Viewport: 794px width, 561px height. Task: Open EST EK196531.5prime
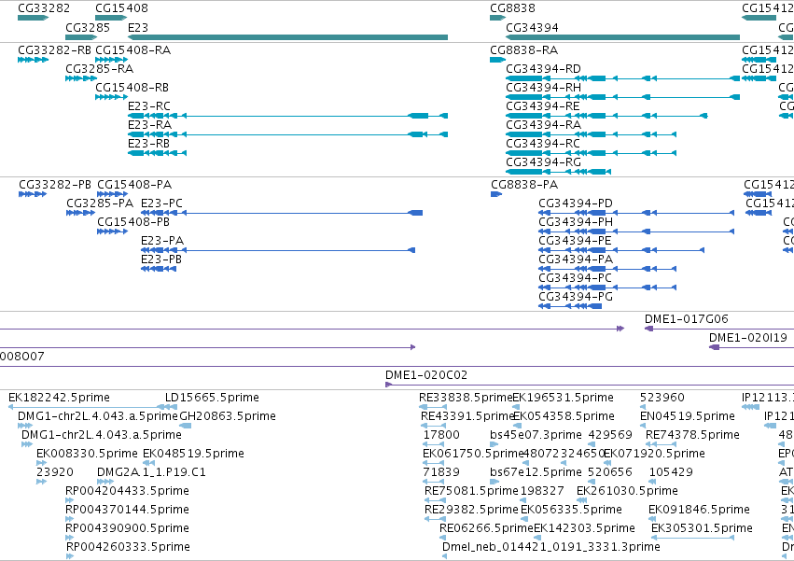(564, 398)
